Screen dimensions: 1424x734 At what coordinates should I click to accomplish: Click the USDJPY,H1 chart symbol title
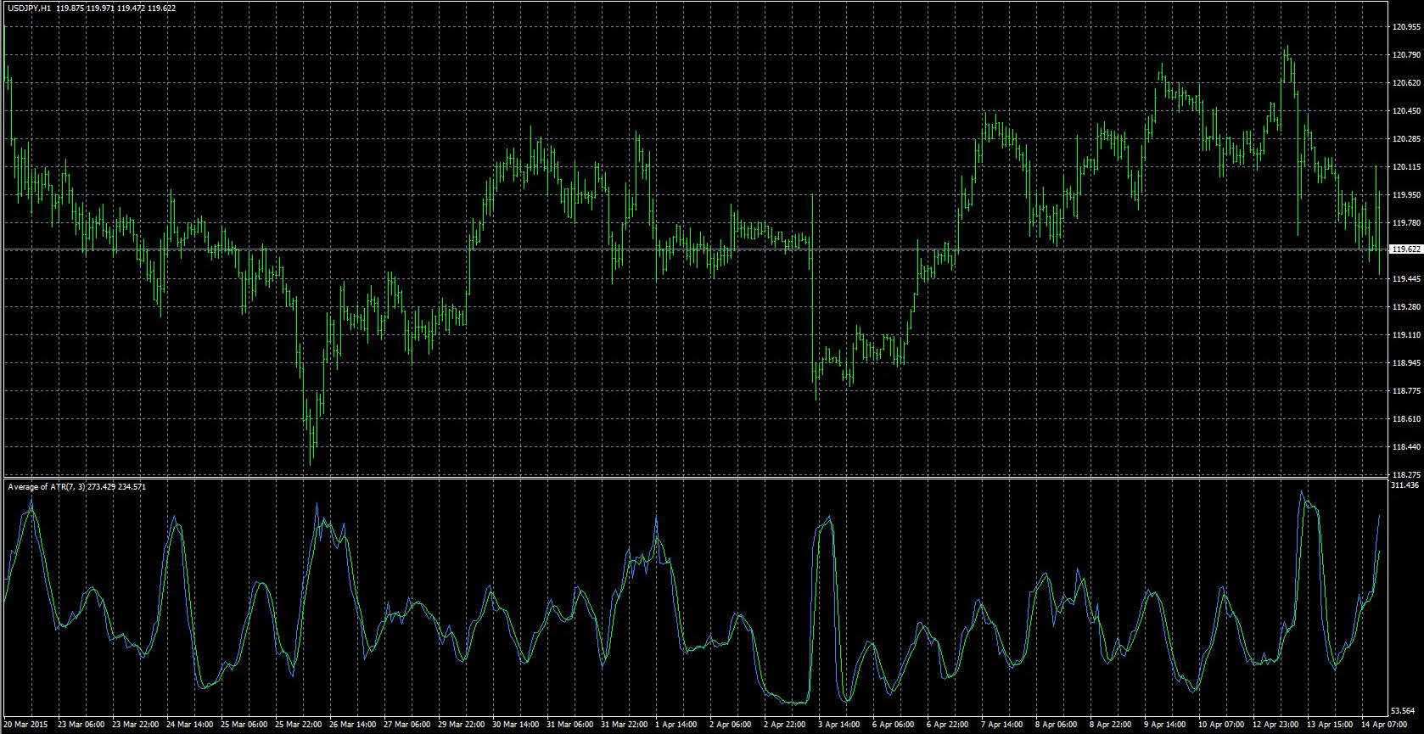[x=29, y=8]
